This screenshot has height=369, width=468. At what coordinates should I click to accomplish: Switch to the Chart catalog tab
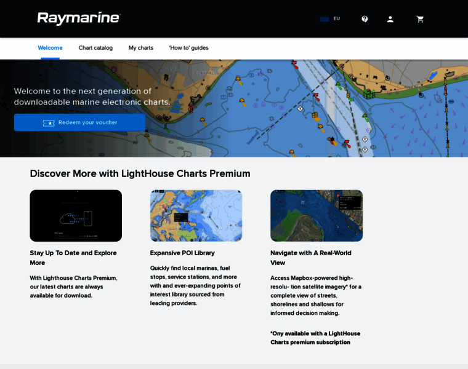coord(95,48)
